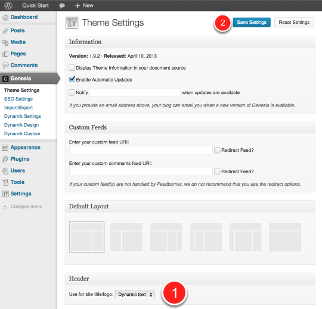The image size is (322, 309).
Task: Click the Save Settings button
Action: coord(252,23)
